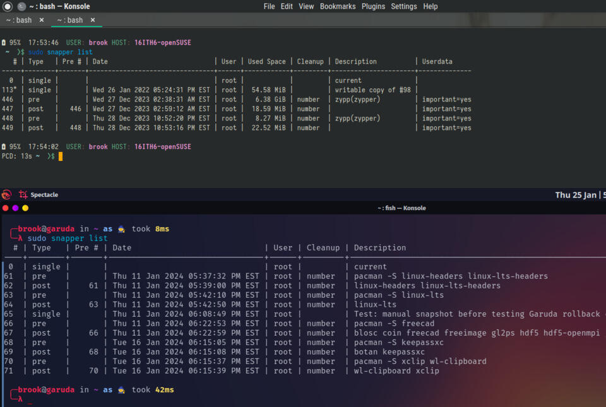Viewport: 606px width, 407px height.
Task: Click the '6.38 GiB' used space cell
Action: 271,99
